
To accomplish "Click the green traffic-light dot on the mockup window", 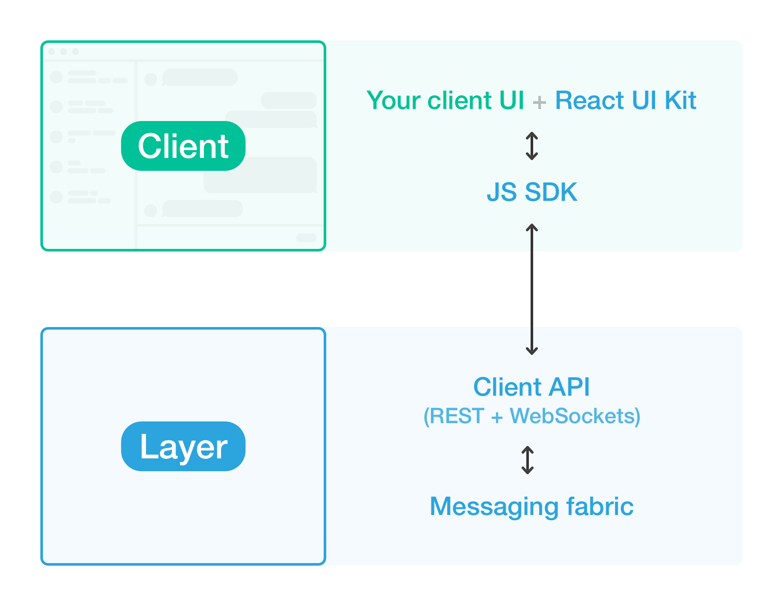I will [x=76, y=51].
